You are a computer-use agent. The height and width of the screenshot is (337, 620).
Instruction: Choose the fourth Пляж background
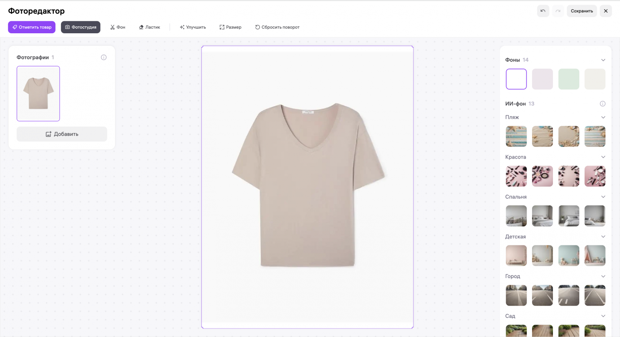[595, 136]
